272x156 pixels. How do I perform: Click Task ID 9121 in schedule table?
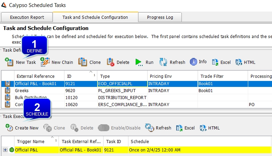tap(116, 150)
